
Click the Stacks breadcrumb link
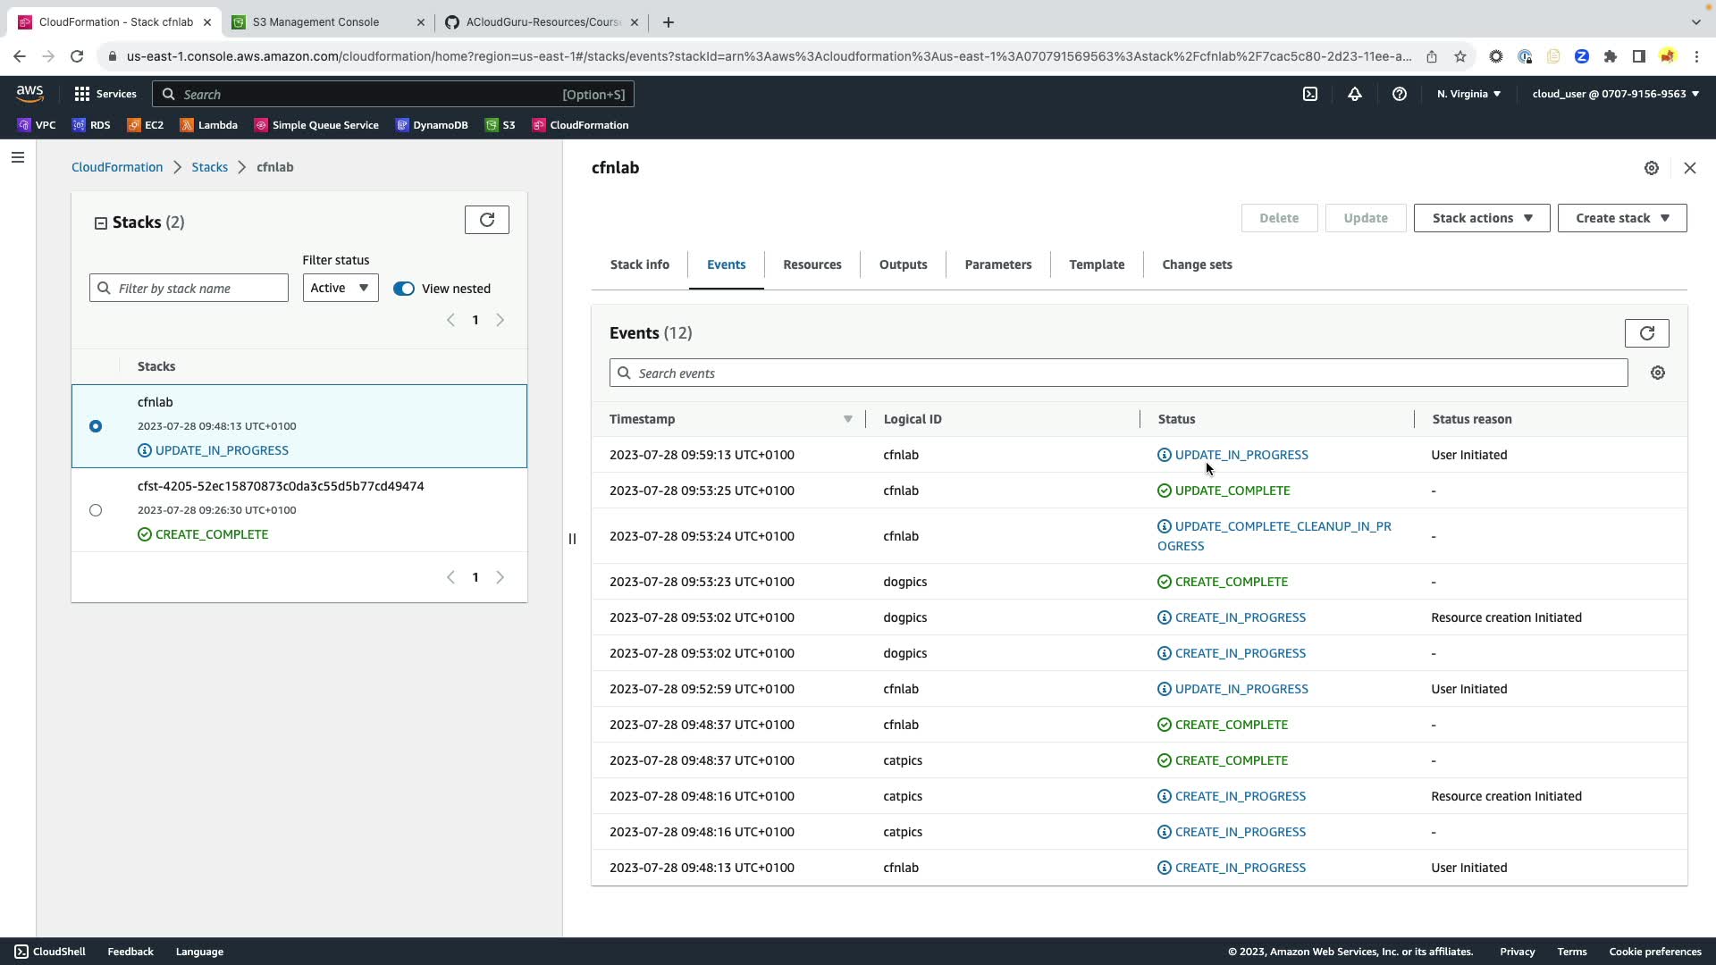click(209, 167)
